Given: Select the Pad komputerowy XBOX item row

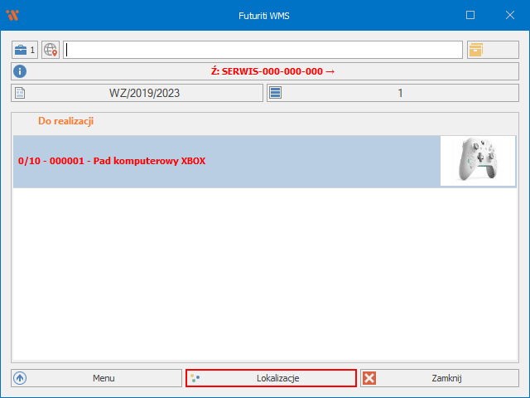Looking at the screenshot, I should (x=225, y=161).
